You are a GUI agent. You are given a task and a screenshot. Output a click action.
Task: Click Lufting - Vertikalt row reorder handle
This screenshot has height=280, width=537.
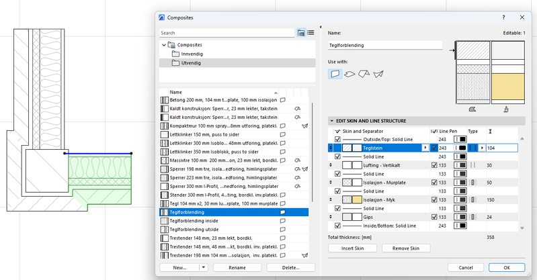click(x=331, y=165)
